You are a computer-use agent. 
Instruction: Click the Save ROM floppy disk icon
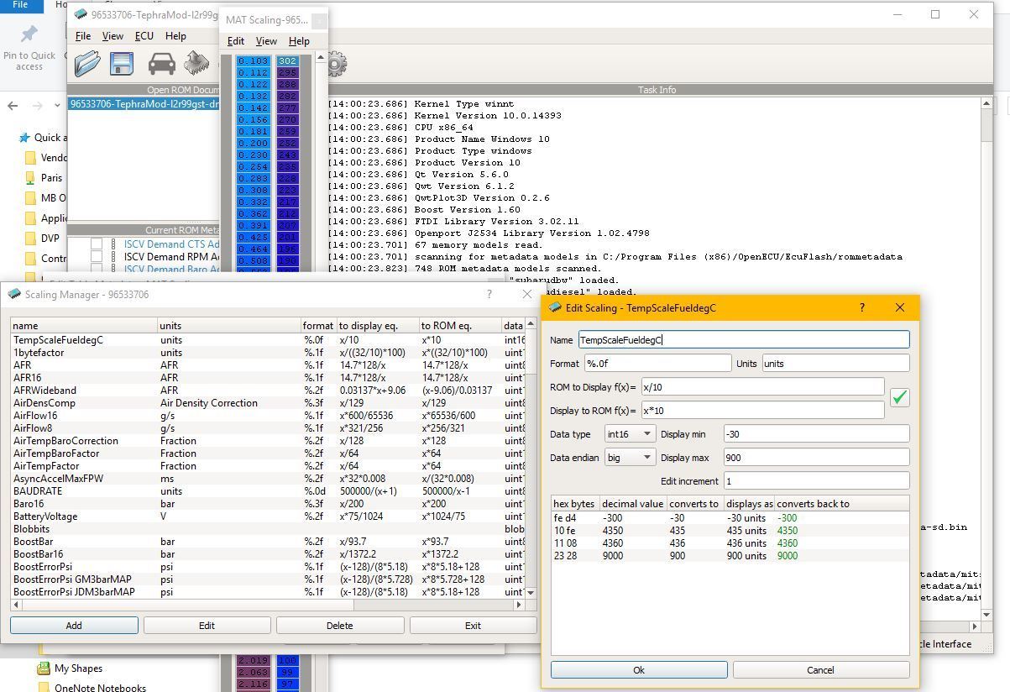pyautogui.click(x=122, y=64)
